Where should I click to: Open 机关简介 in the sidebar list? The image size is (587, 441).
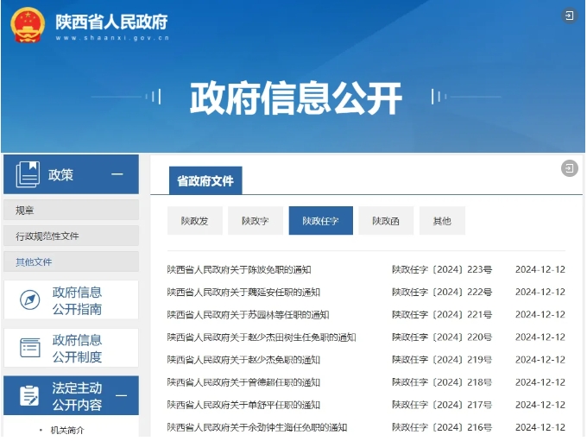67,430
